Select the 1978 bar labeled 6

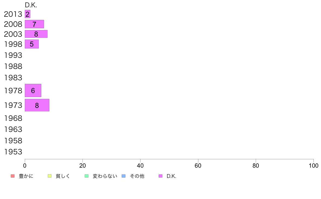tap(33, 90)
